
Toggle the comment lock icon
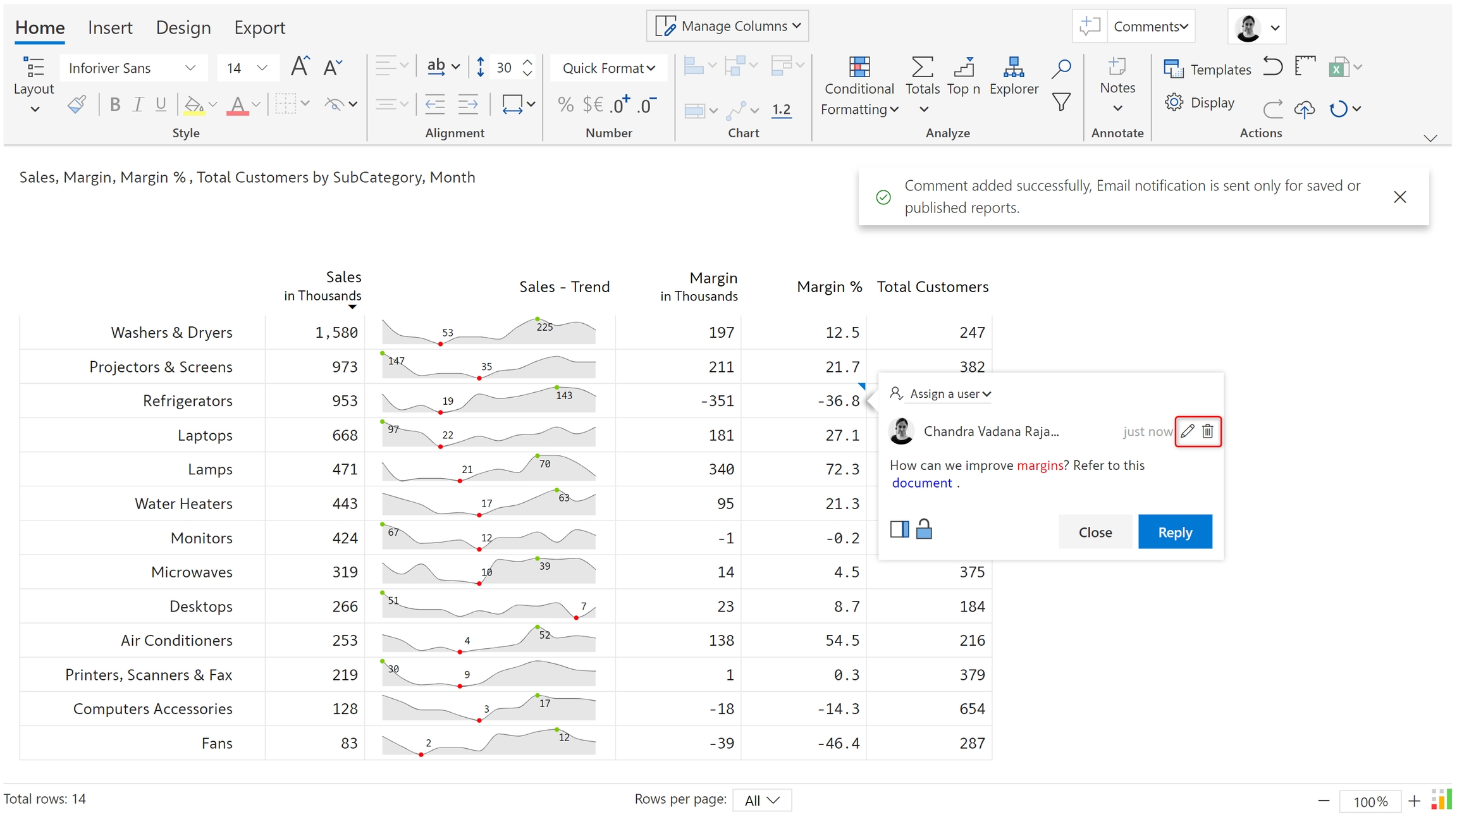point(924,529)
